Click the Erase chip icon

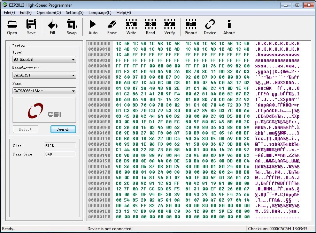(112, 27)
